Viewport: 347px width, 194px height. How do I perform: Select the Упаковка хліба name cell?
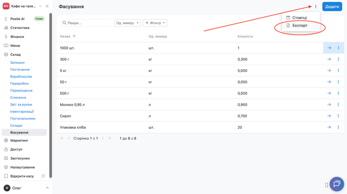pos(73,127)
